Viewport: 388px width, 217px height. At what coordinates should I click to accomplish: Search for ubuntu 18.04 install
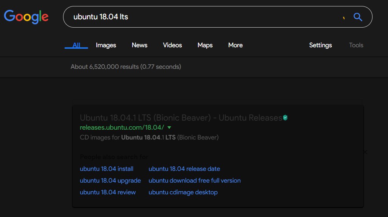click(107, 169)
